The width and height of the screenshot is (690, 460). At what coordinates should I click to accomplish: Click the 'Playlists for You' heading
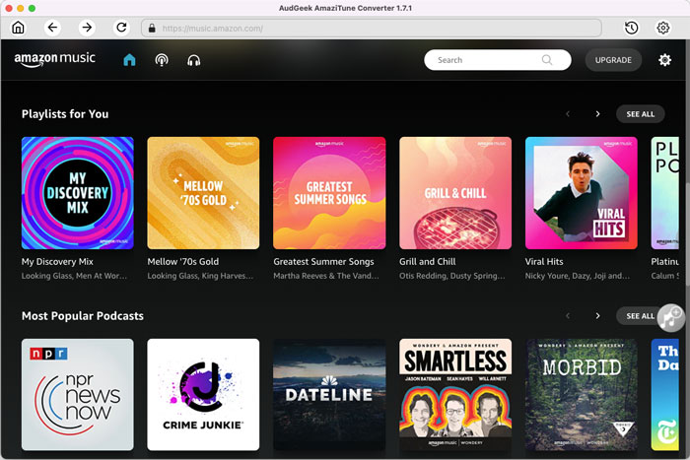[65, 114]
